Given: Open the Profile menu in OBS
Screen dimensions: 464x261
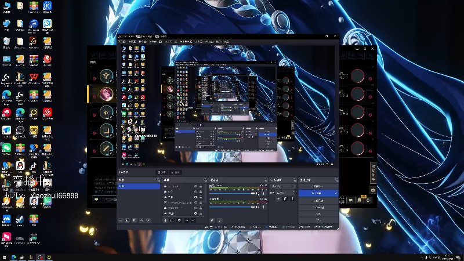Looking at the screenshot, I should (x=171, y=42).
